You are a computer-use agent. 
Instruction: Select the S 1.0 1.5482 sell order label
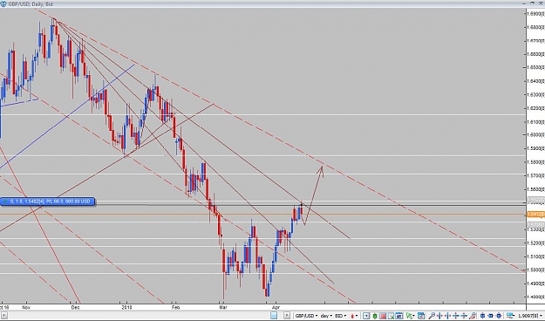click(48, 201)
